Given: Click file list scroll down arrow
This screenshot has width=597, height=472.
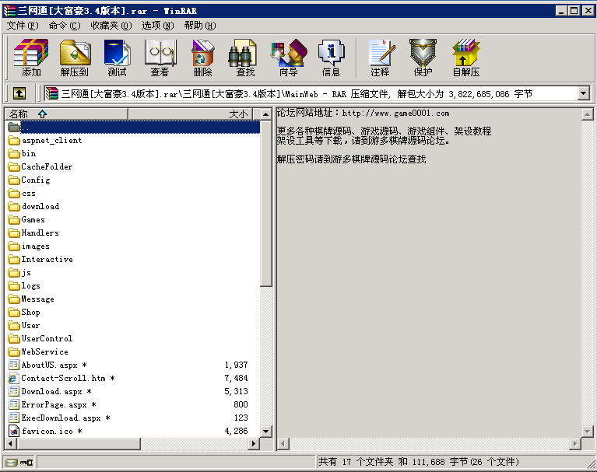Looking at the screenshot, I should tap(265, 431).
